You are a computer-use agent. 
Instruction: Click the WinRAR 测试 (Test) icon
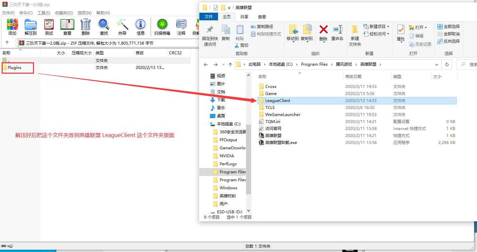pyautogui.click(x=49, y=27)
